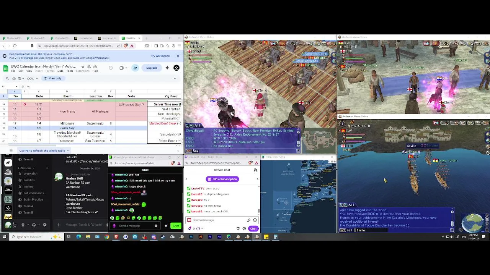Screen dimensions: 490x275
Task: Star the UWO Calender spreadsheet
Action: (83, 67)
